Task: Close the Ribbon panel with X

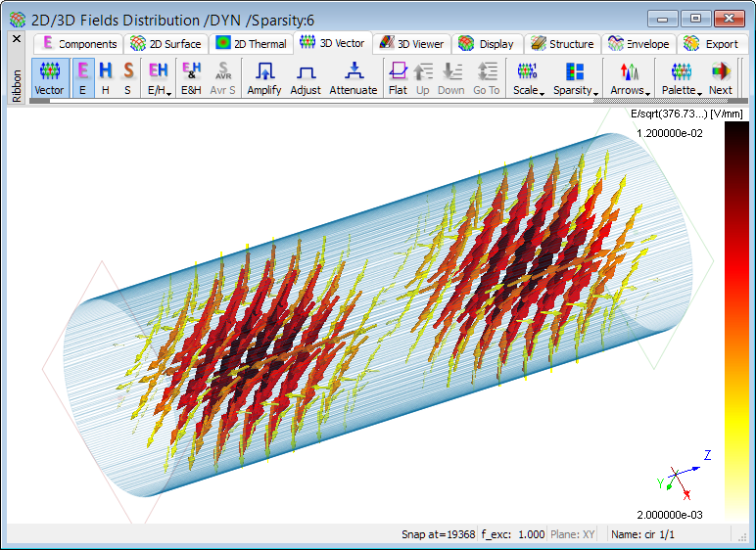Action: click(16, 39)
